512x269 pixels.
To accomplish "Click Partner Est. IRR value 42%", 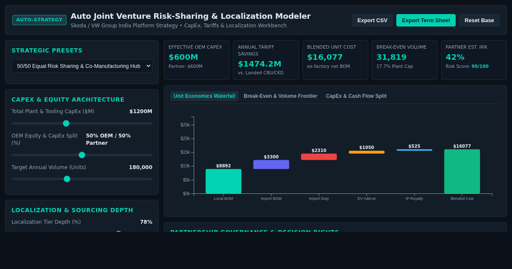I will [455, 57].
